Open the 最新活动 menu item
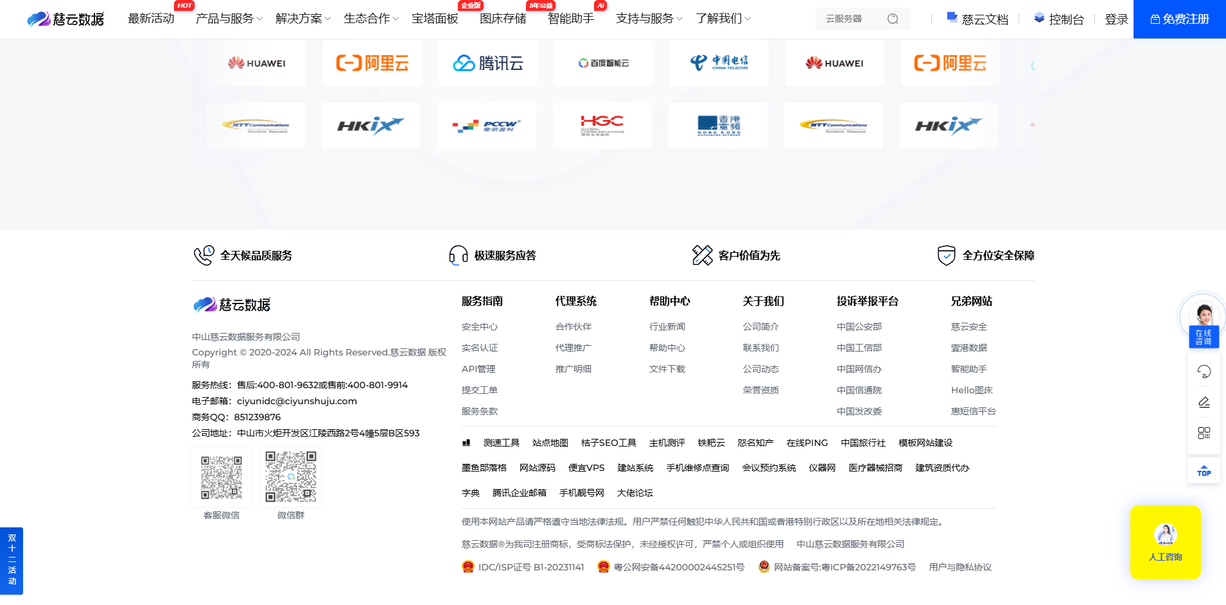 pyautogui.click(x=151, y=19)
